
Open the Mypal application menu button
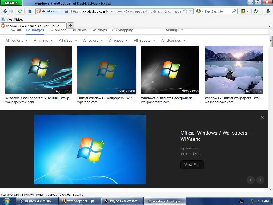(11, 3)
